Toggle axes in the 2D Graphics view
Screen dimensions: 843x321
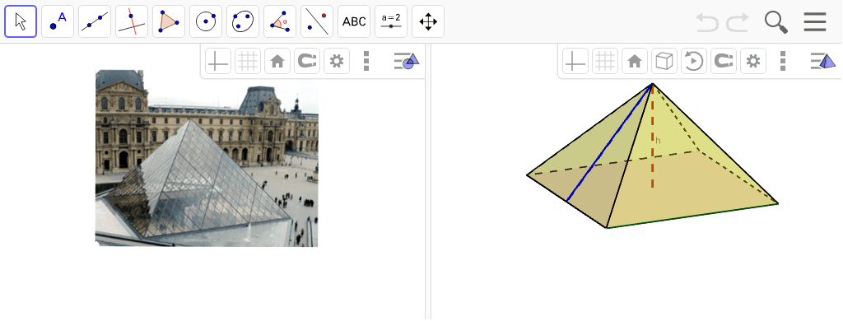pyautogui.click(x=218, y=61)
